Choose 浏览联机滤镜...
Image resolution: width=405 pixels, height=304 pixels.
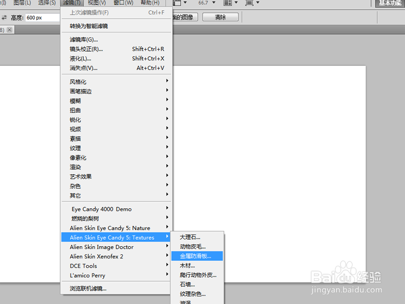click(116, 288)
